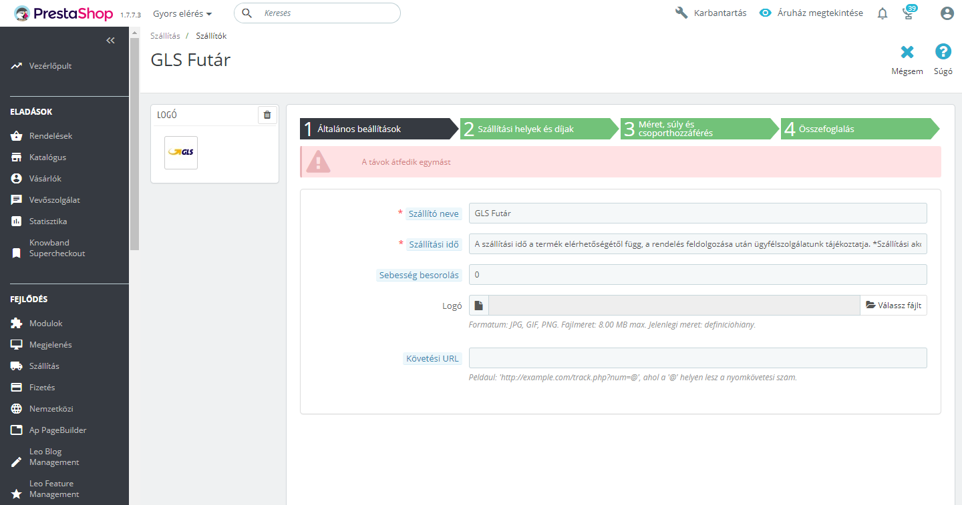Click the Kereses search field
The width and height of the screenshot is (962, 505).
pyautogui.click(x=317, y=13)
